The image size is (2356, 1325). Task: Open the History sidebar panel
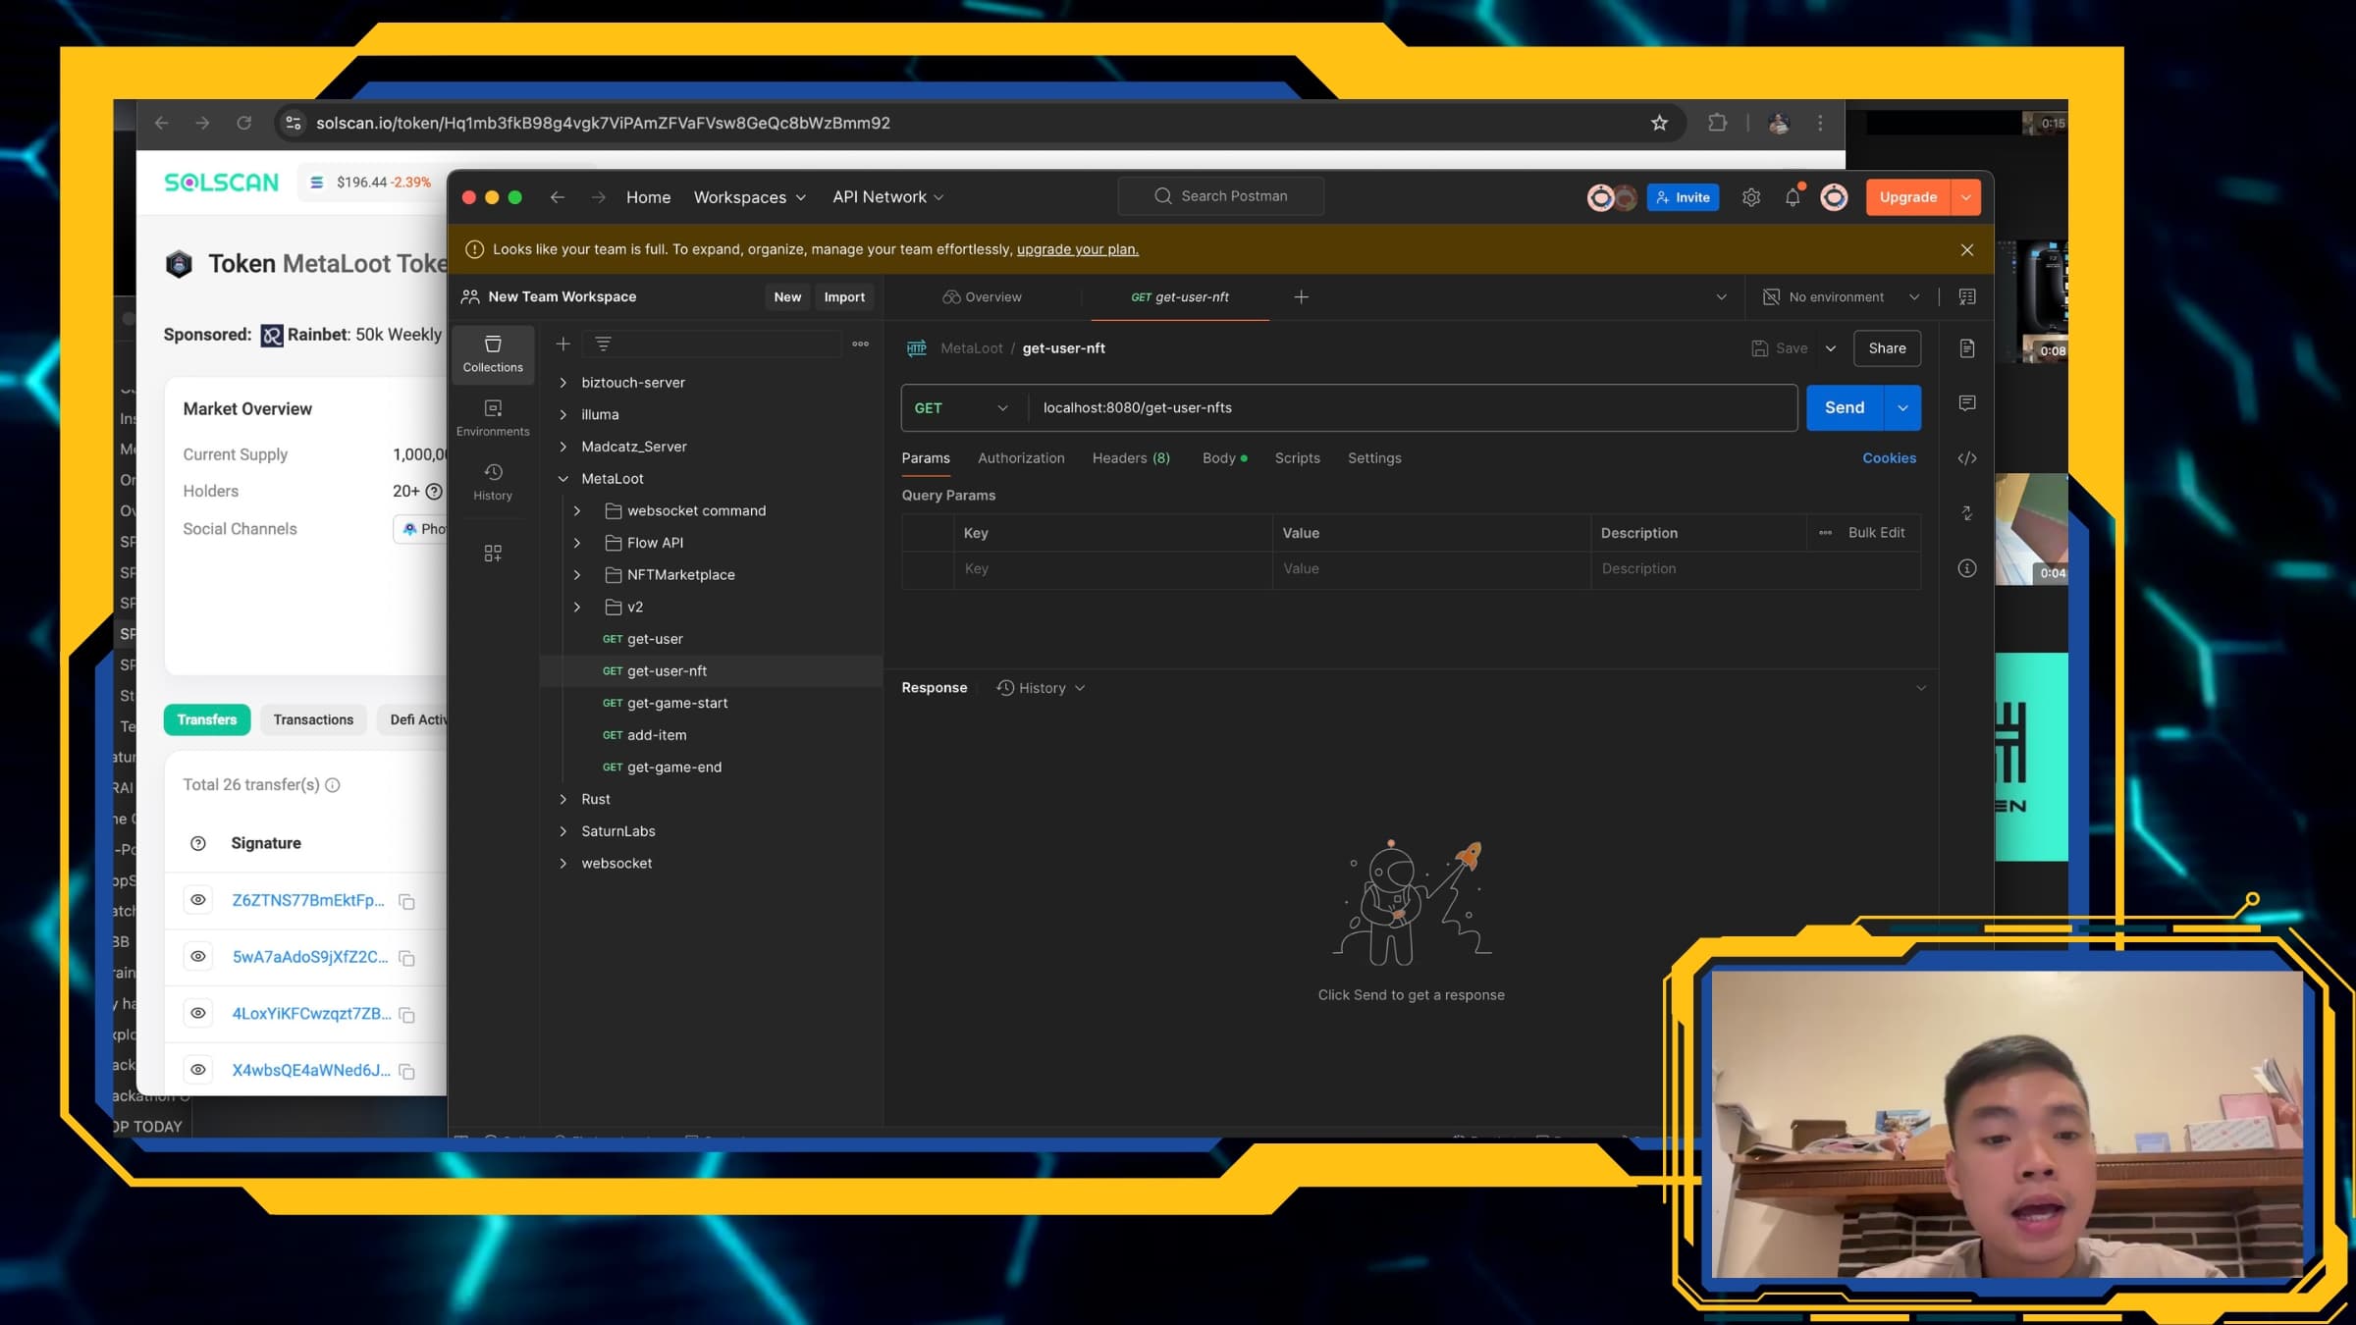click(493, 481)
